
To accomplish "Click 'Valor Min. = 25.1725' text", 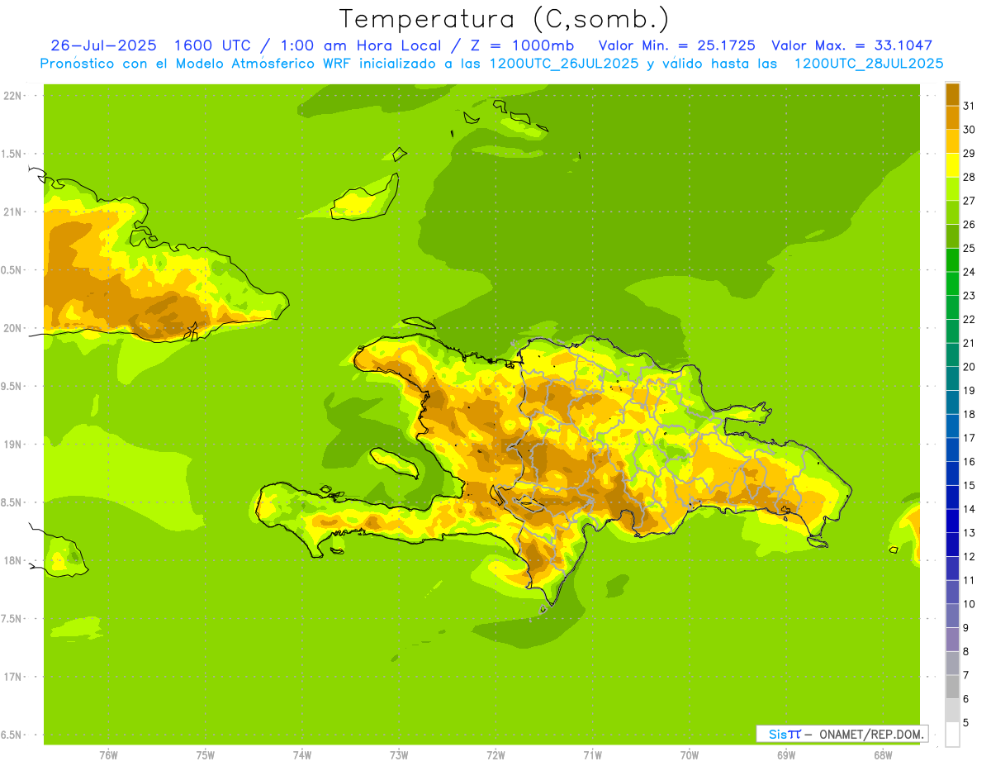I will [676, 45].
